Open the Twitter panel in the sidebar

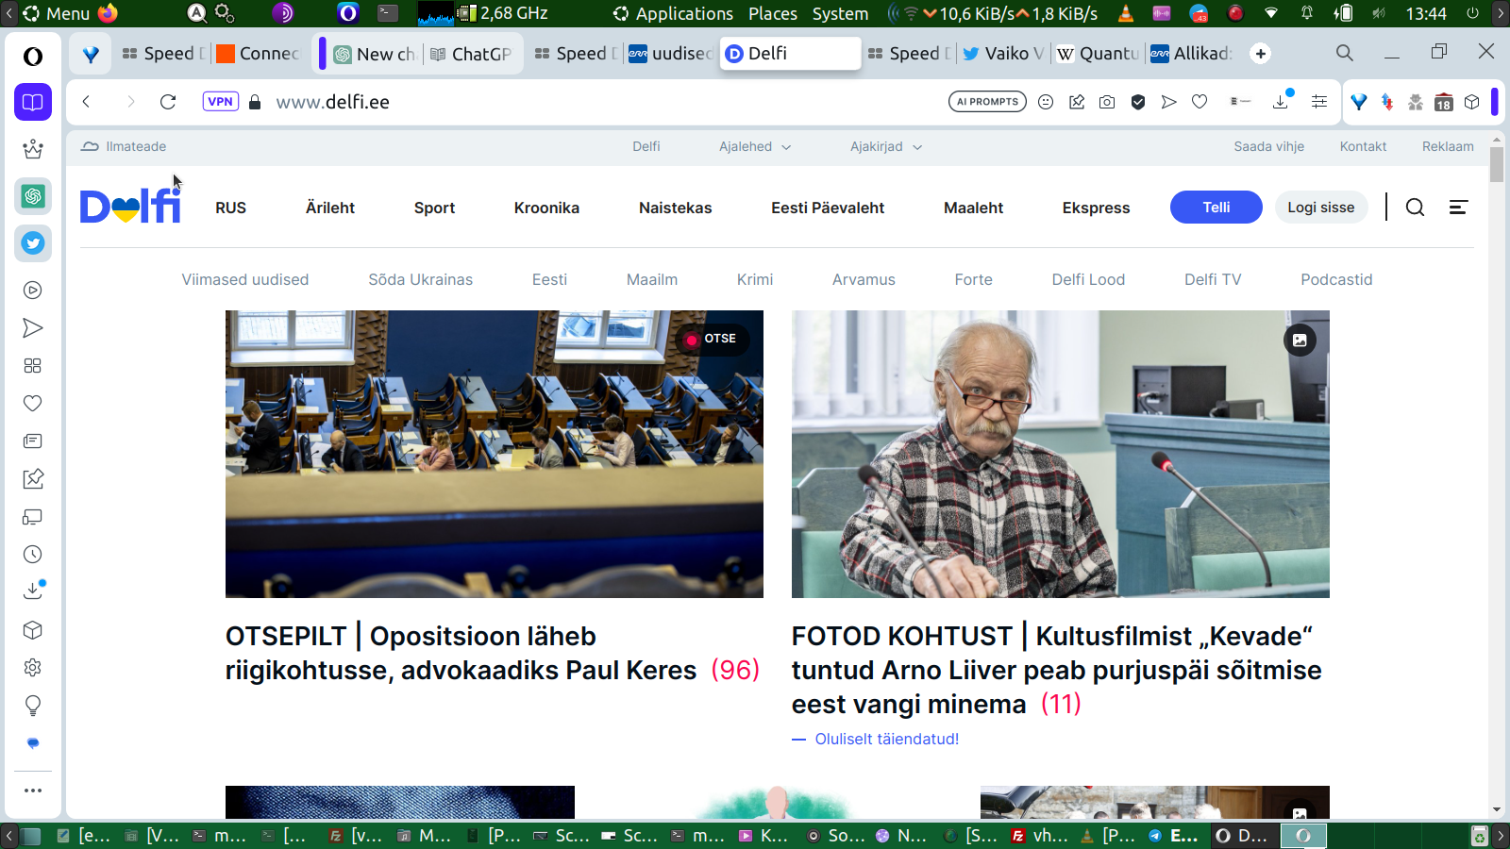(x=33, y=243)
